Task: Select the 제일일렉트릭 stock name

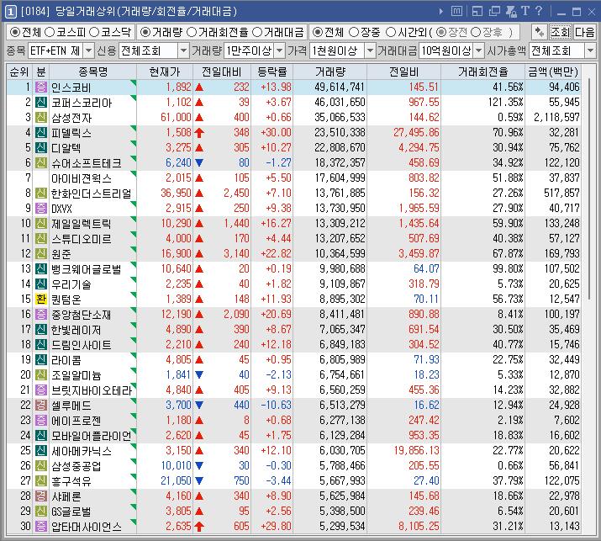Action: click(82, 223)
